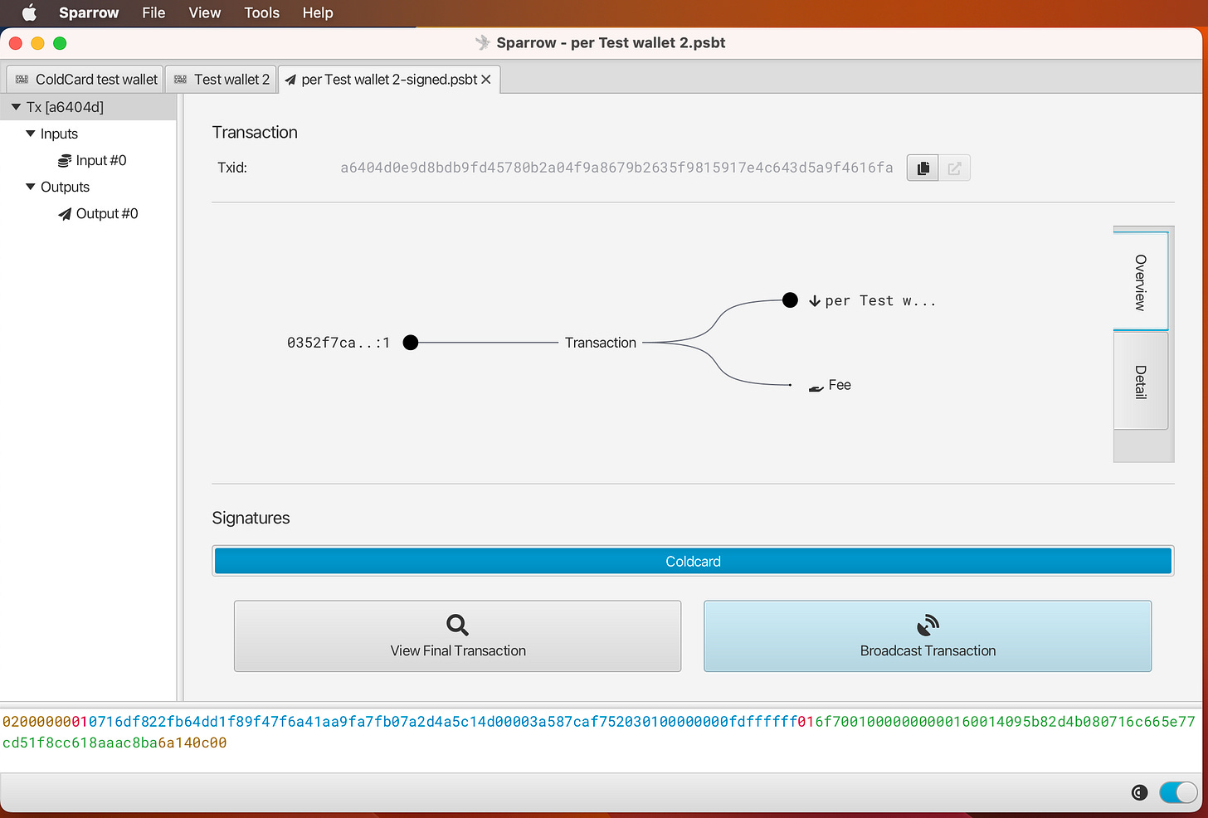Click the Broadcast Transaction button

click(928, 636)
